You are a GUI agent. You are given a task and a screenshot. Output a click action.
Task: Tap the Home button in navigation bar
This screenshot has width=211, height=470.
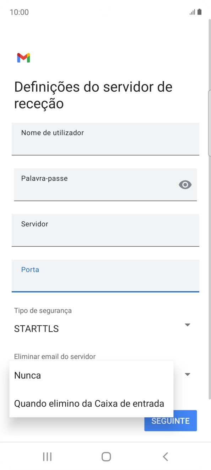[105, 456]
